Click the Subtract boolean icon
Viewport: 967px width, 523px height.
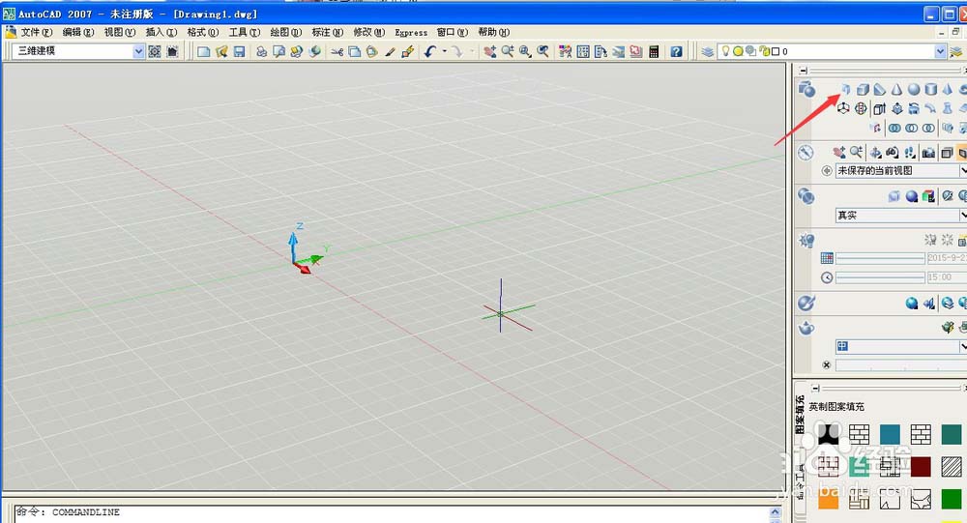(x=911, y=128)
